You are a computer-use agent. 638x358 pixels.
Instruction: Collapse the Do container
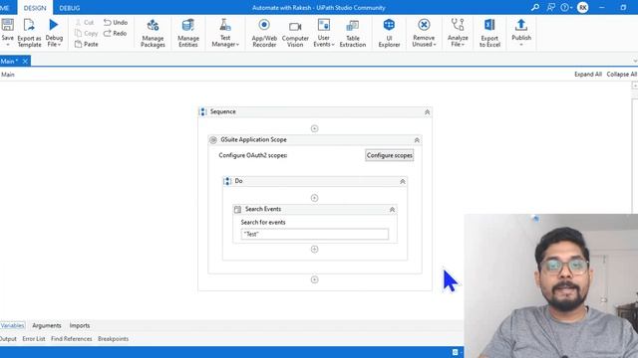click(402, 181)
